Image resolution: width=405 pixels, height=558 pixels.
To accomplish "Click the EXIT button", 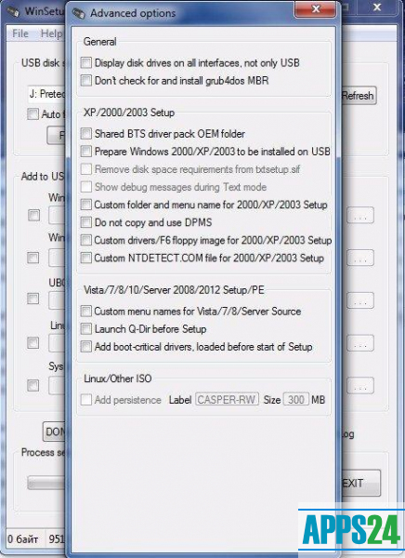I will click(x=359, y=483).
